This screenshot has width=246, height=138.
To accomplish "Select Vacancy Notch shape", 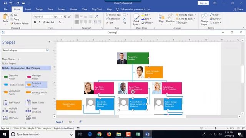I will pyautogui.click(x=36, y=92).
